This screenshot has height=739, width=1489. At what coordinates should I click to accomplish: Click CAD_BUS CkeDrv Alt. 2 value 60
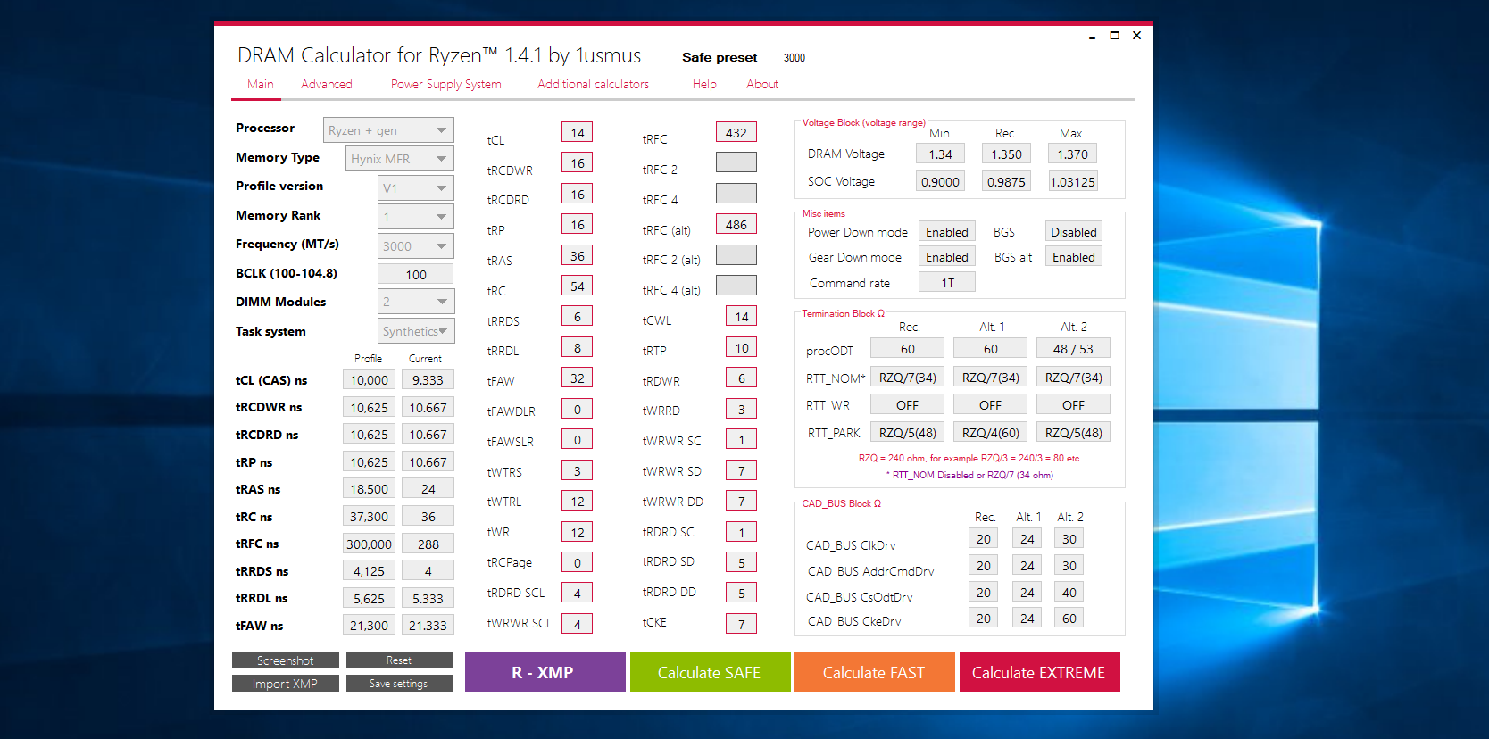tap(1069, 619)
